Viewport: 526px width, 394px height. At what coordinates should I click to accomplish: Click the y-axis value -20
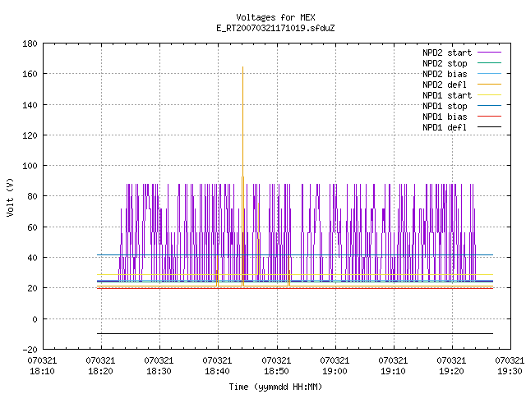(30, 350)
